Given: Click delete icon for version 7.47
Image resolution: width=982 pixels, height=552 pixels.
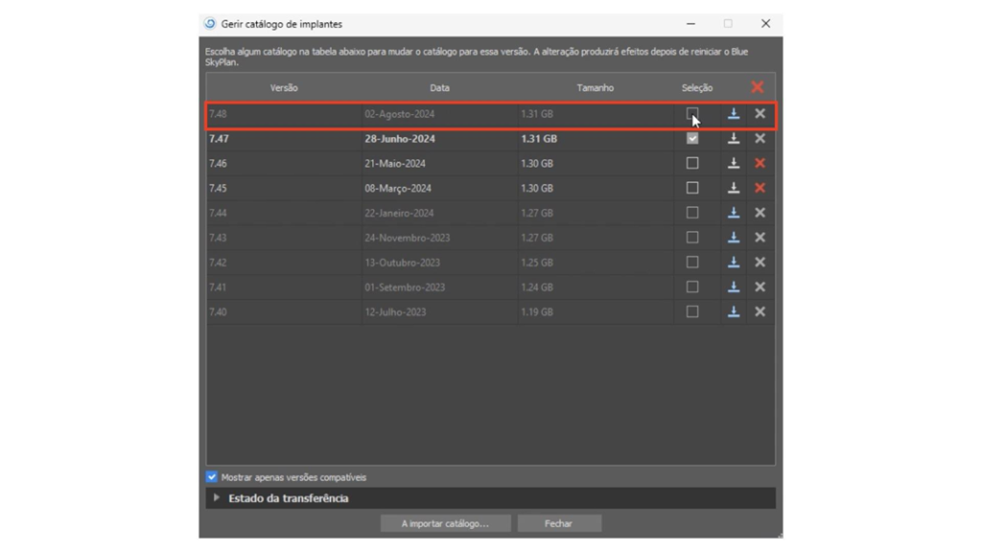Looking at the screenshot, I should pos(760,139).
